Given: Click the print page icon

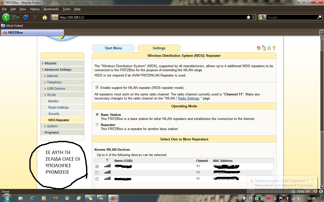Looking at the screenshot, I should (x=269, y=48).
